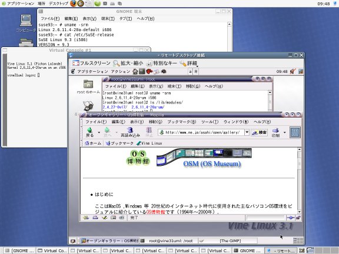Click the Mail icon in Mozilla status bar
Screen dimensions: 339x254
point(95,218)
